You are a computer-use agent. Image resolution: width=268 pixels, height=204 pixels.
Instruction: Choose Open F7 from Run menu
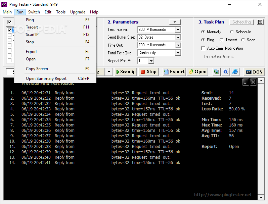pyautogui.click(x=55, y=59)
